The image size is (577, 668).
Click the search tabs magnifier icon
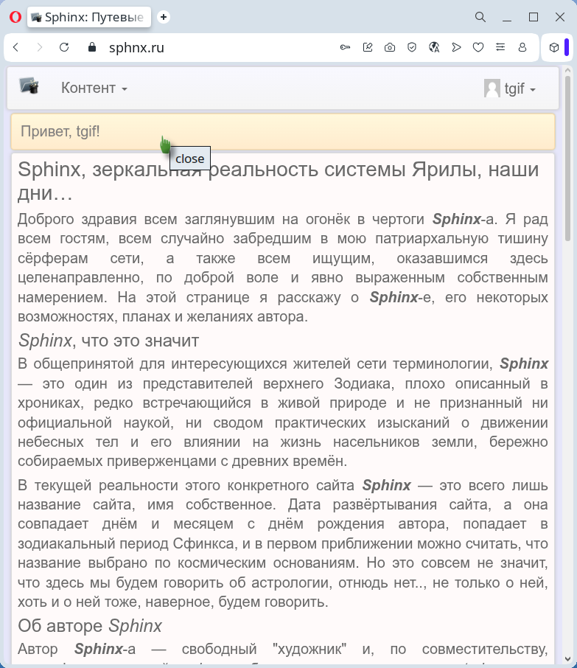[x=480, y=17]
